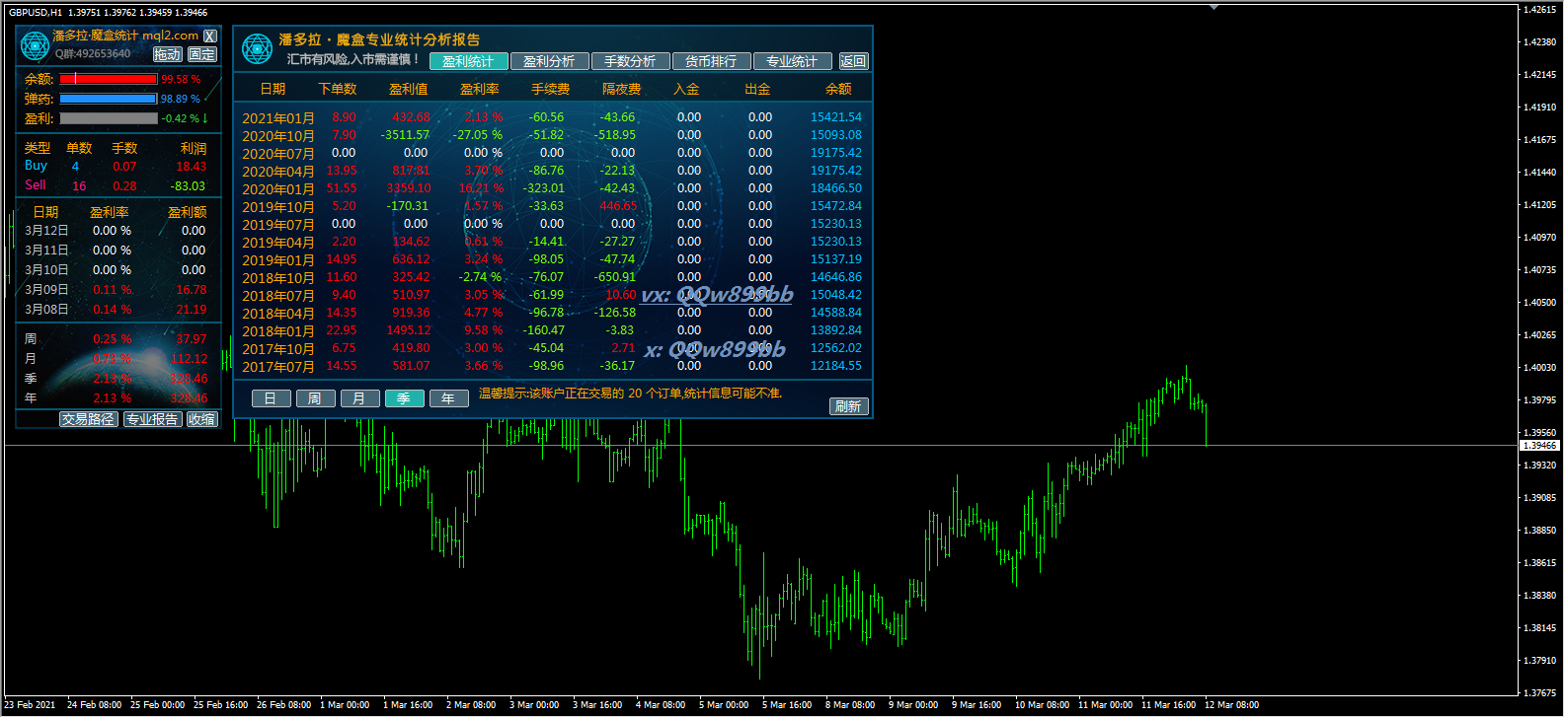Click the 2020年10月 date row
The width and height of the screenshot is (1565, 718).
pyautogui.click(x=278, y=136)
